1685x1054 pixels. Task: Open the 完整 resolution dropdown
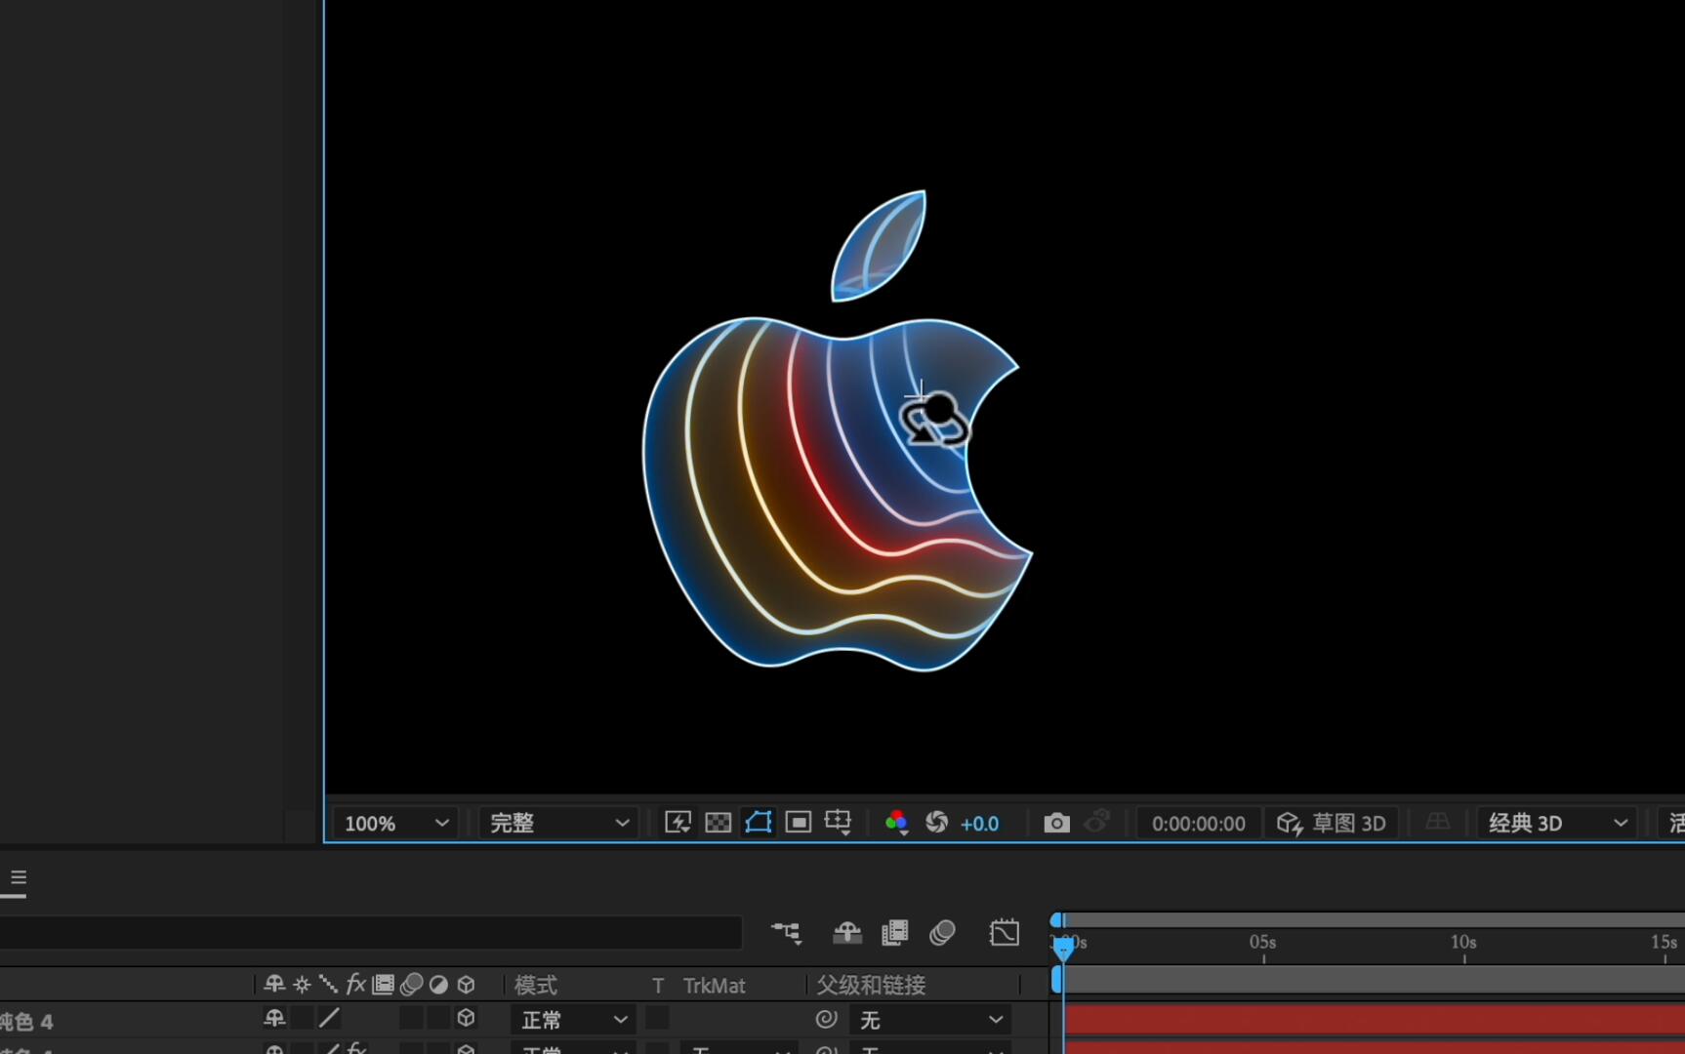point(558,823)
